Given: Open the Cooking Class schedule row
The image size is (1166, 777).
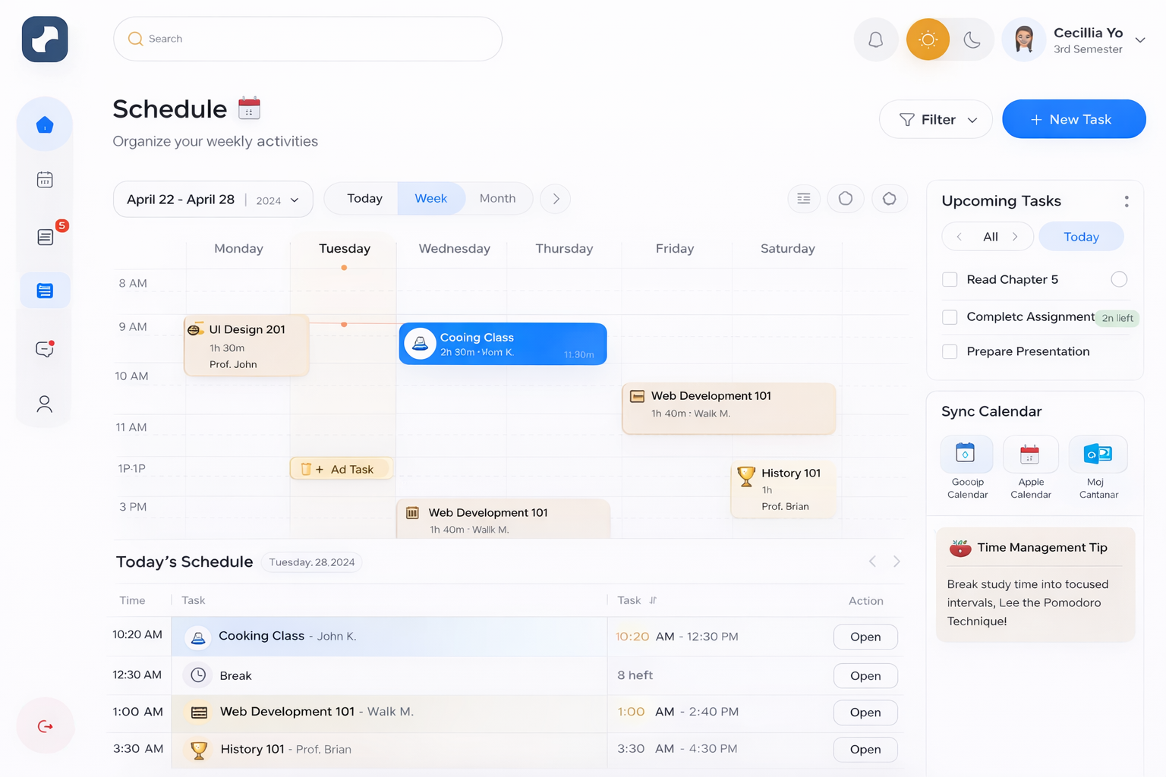Looking at the screenshot, I should [x=865, y=637].
